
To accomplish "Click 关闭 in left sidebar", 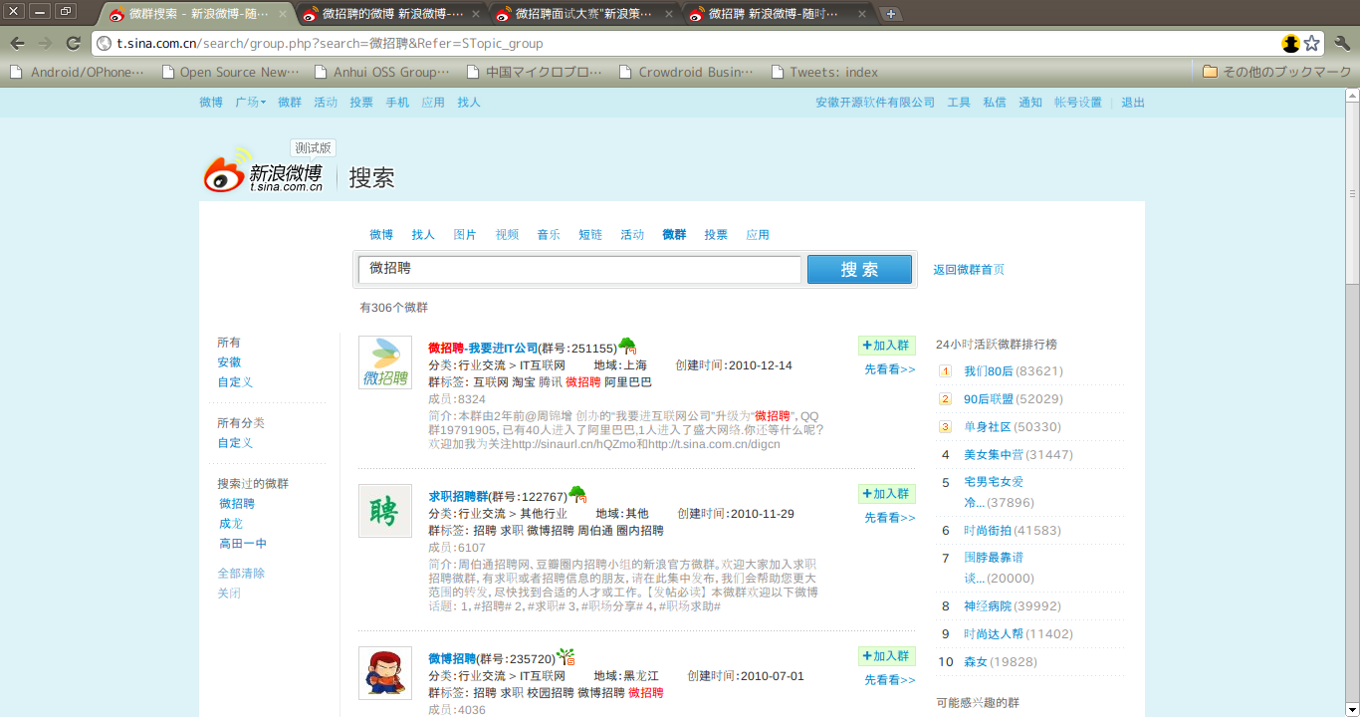I will point(229,594).
